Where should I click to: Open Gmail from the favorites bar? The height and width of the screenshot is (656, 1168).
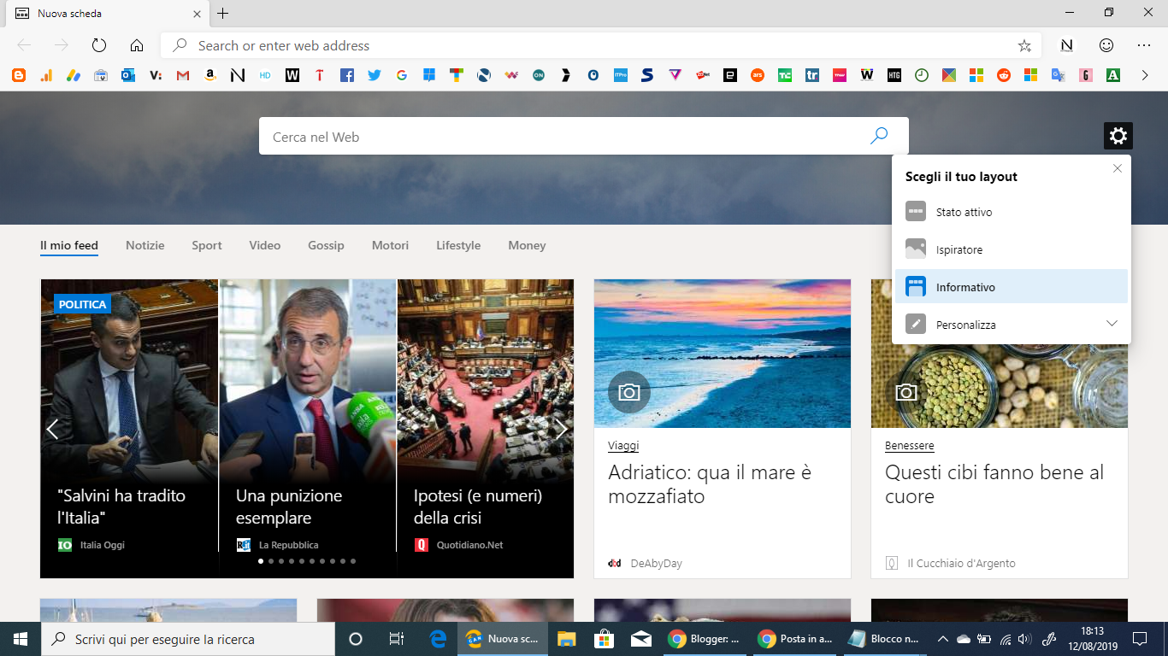coord(181,75)
